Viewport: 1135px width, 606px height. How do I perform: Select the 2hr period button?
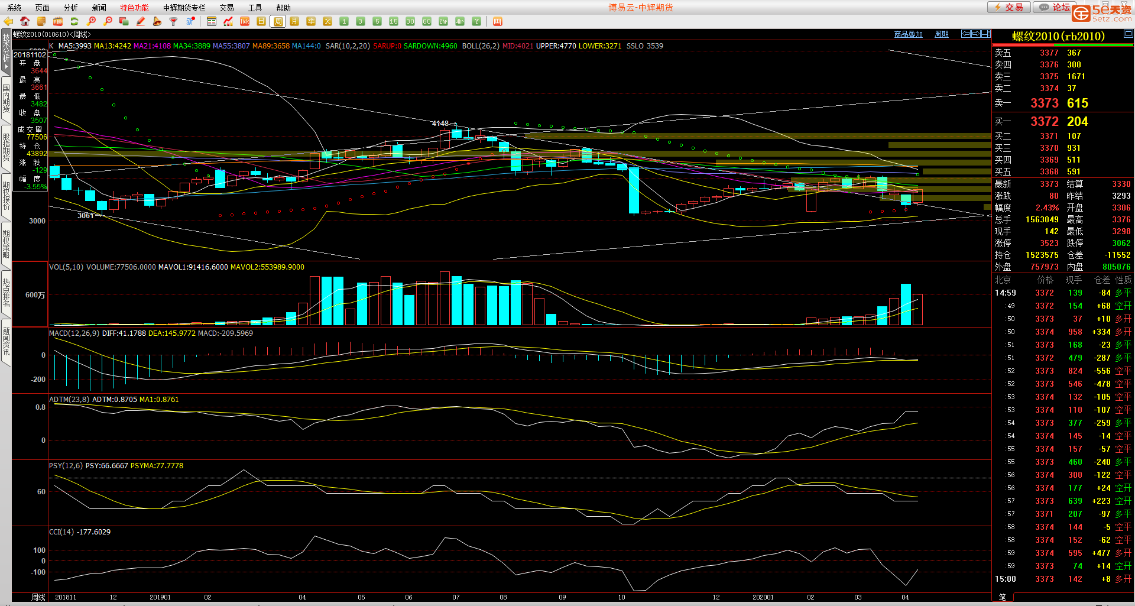coord(443,21)
